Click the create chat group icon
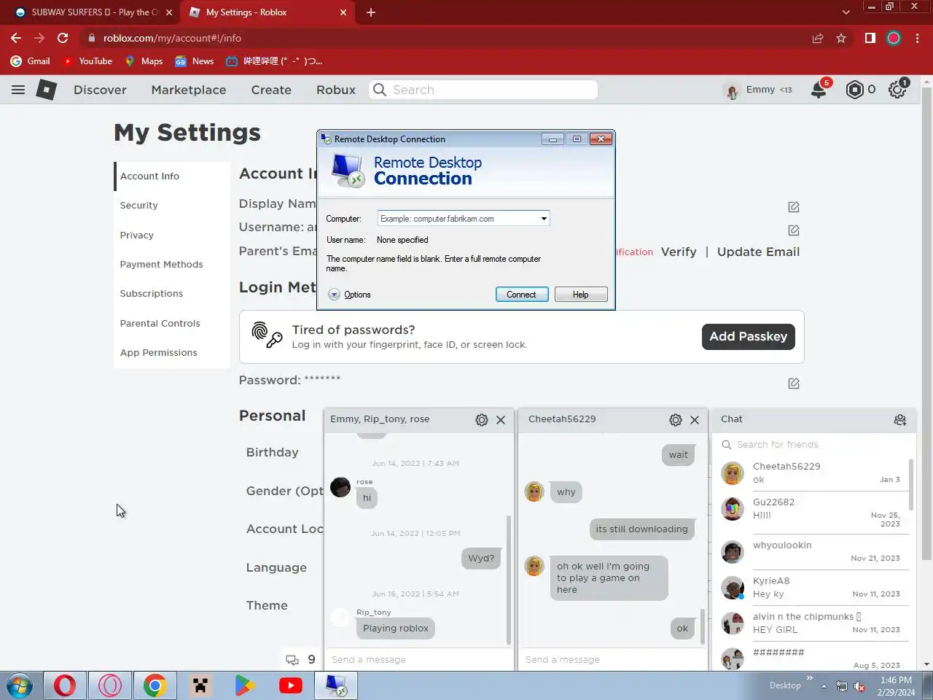 [x=900, y=420]
